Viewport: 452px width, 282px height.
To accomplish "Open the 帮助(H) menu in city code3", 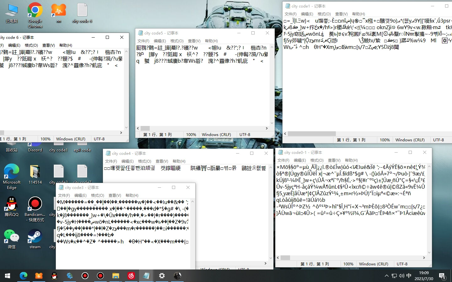I will coord(132,195).
